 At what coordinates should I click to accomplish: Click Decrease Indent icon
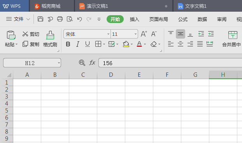(201, 34)
